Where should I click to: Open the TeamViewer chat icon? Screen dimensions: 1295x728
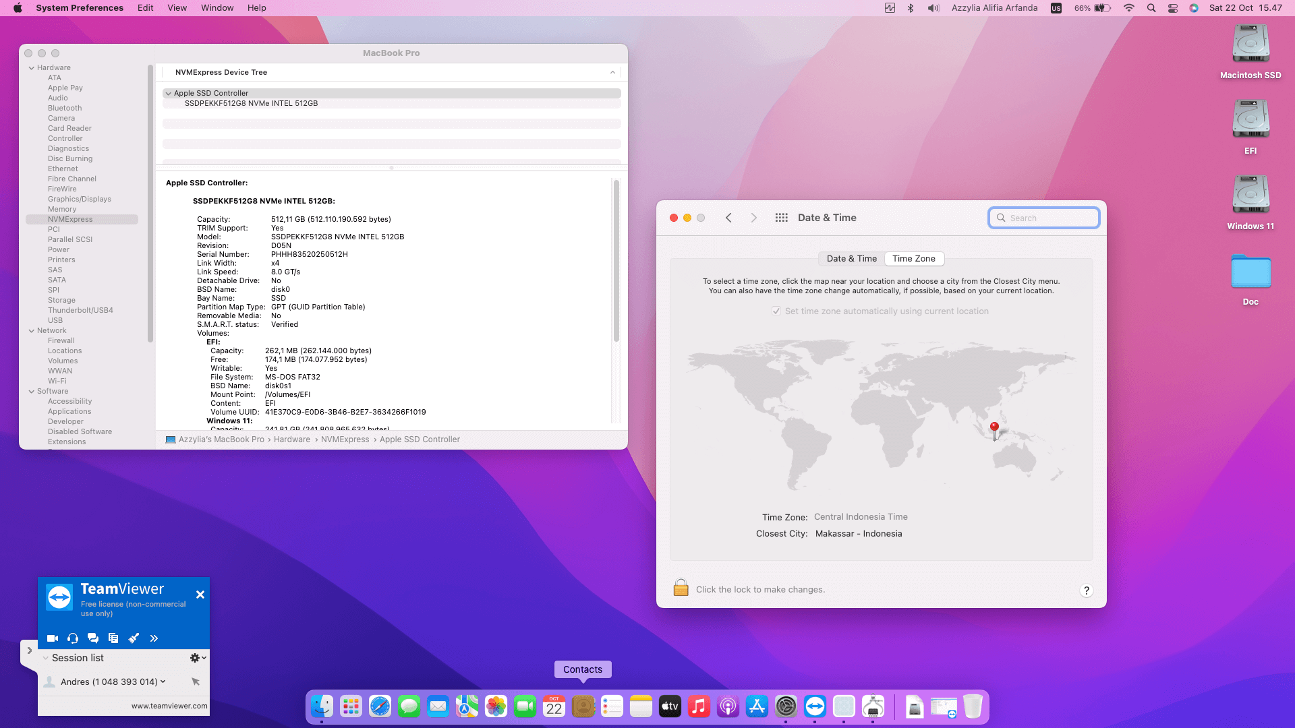(x=93, y=638)
